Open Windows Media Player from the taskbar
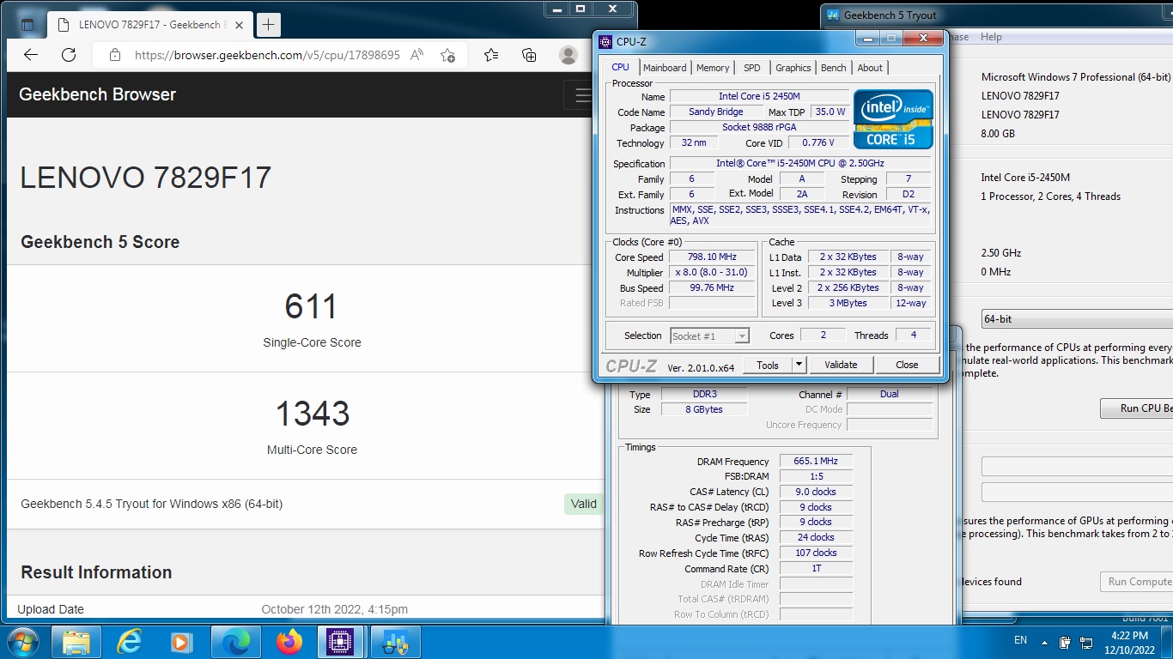 (x=182, y=641)
